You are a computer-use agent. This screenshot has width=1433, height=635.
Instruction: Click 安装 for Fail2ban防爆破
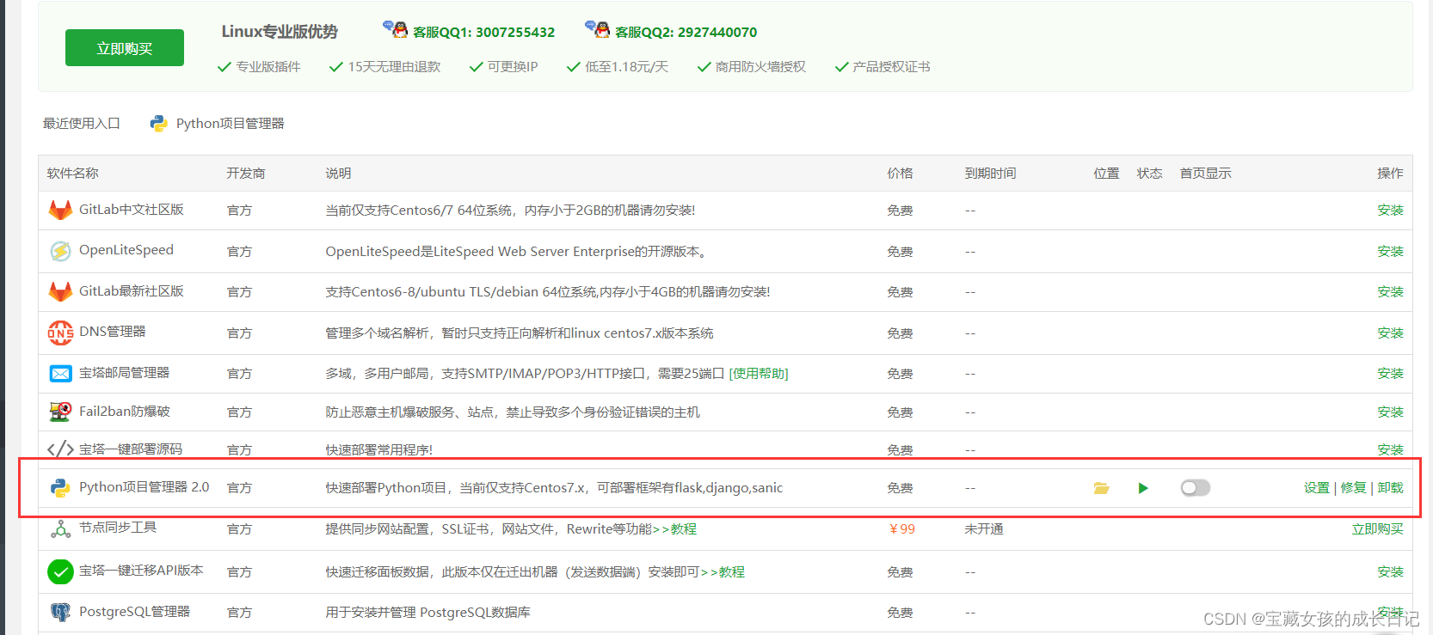click(x=1390, y=412)
